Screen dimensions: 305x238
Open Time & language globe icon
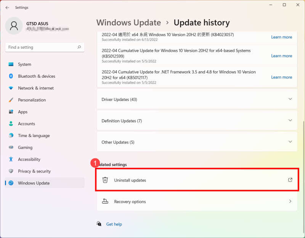[x=11, y=136]
